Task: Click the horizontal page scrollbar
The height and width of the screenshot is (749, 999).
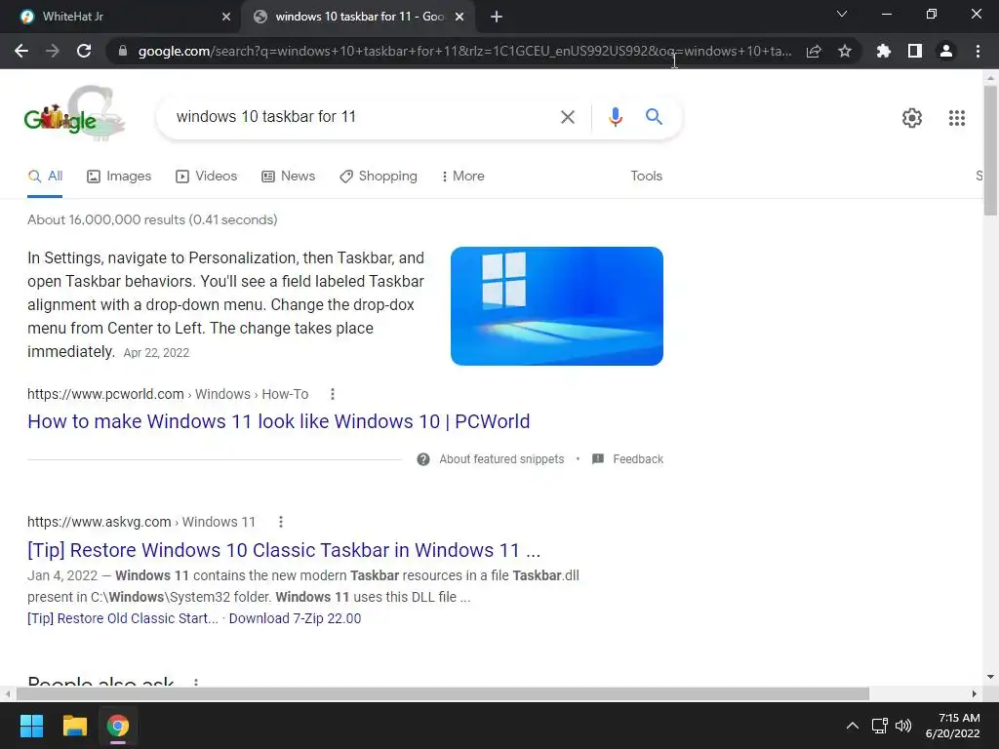Action: [x=443, y=693]
